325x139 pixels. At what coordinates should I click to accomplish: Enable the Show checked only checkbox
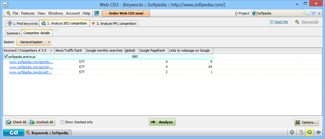62,122
